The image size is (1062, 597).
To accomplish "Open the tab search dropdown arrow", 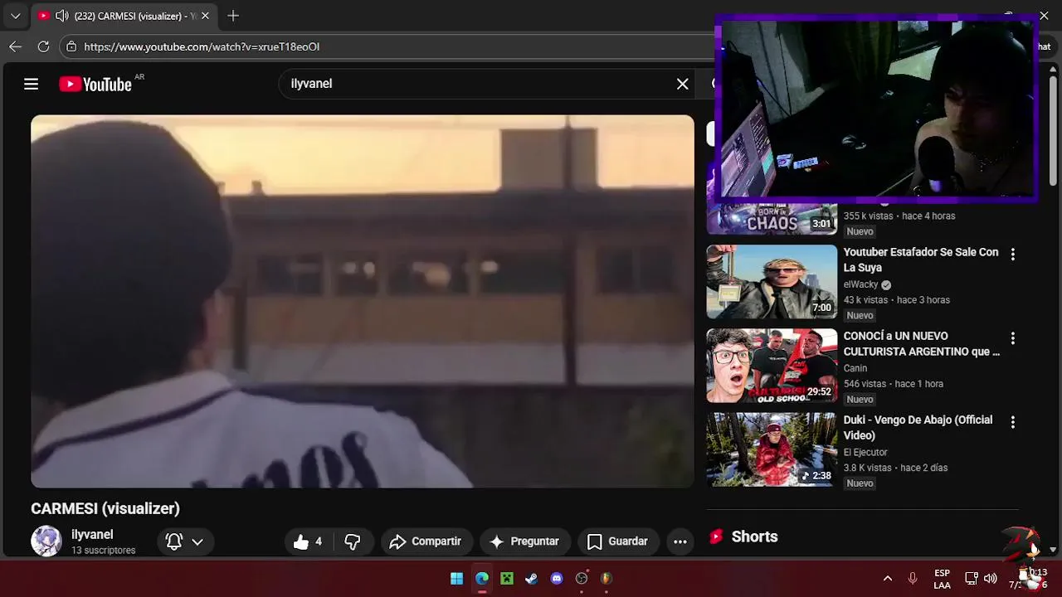I will (x=15, y=16).
